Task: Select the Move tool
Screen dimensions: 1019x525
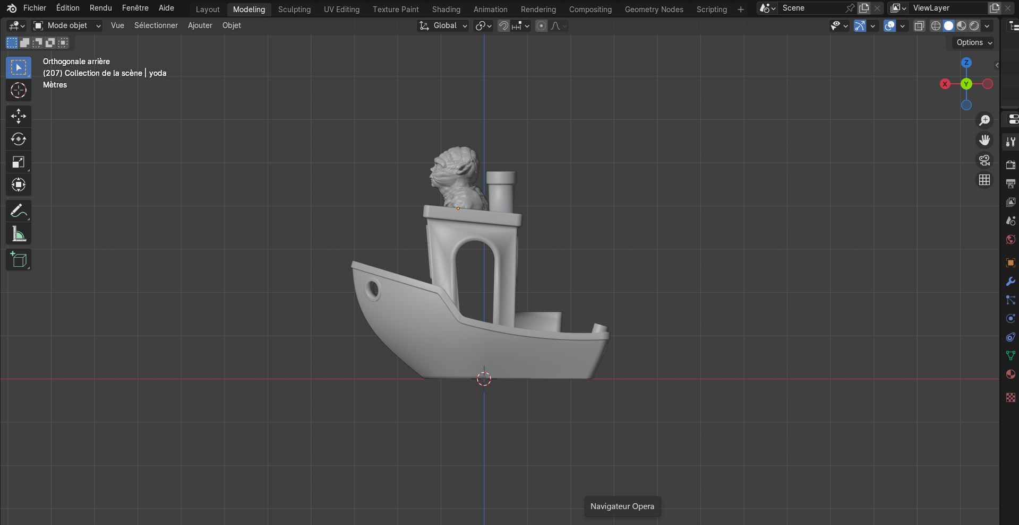Action: pyautogui.click(x=19, y=116)
